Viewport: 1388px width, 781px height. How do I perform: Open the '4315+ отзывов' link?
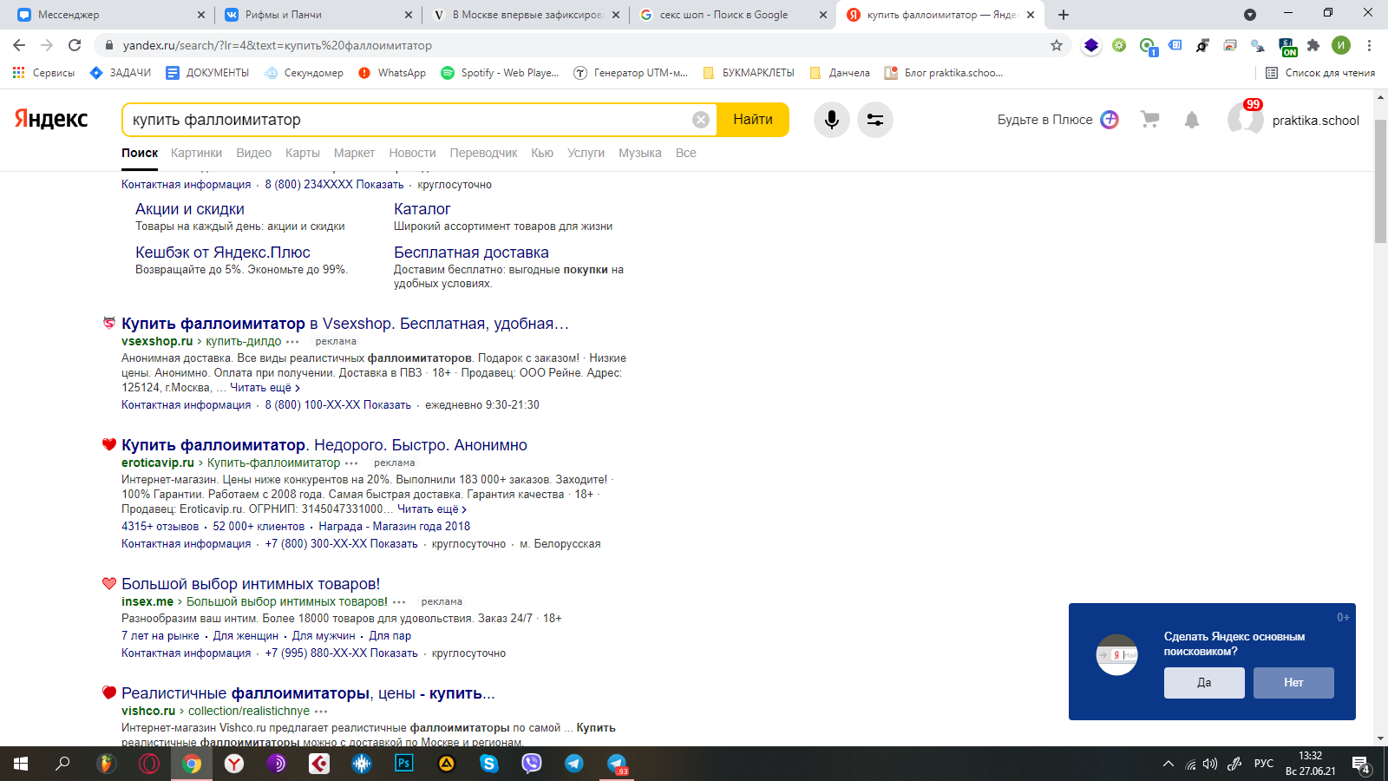click(160, 527)
